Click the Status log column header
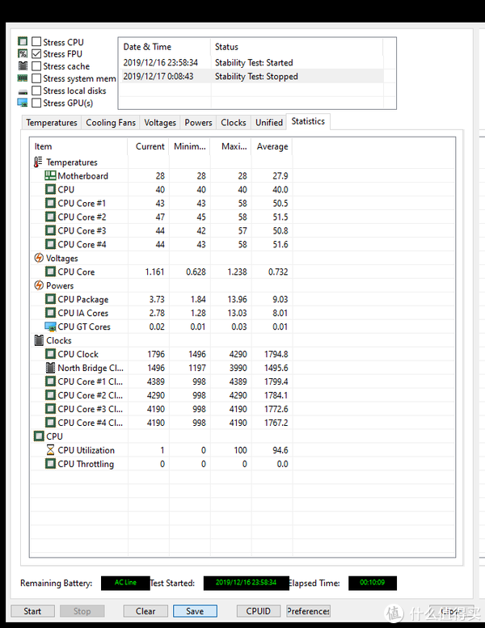Viewport: 485px width, 628px height. click(x=297, y=47)
